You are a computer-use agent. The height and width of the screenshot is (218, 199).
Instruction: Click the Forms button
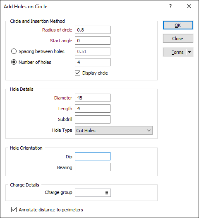tap(175, 52)
